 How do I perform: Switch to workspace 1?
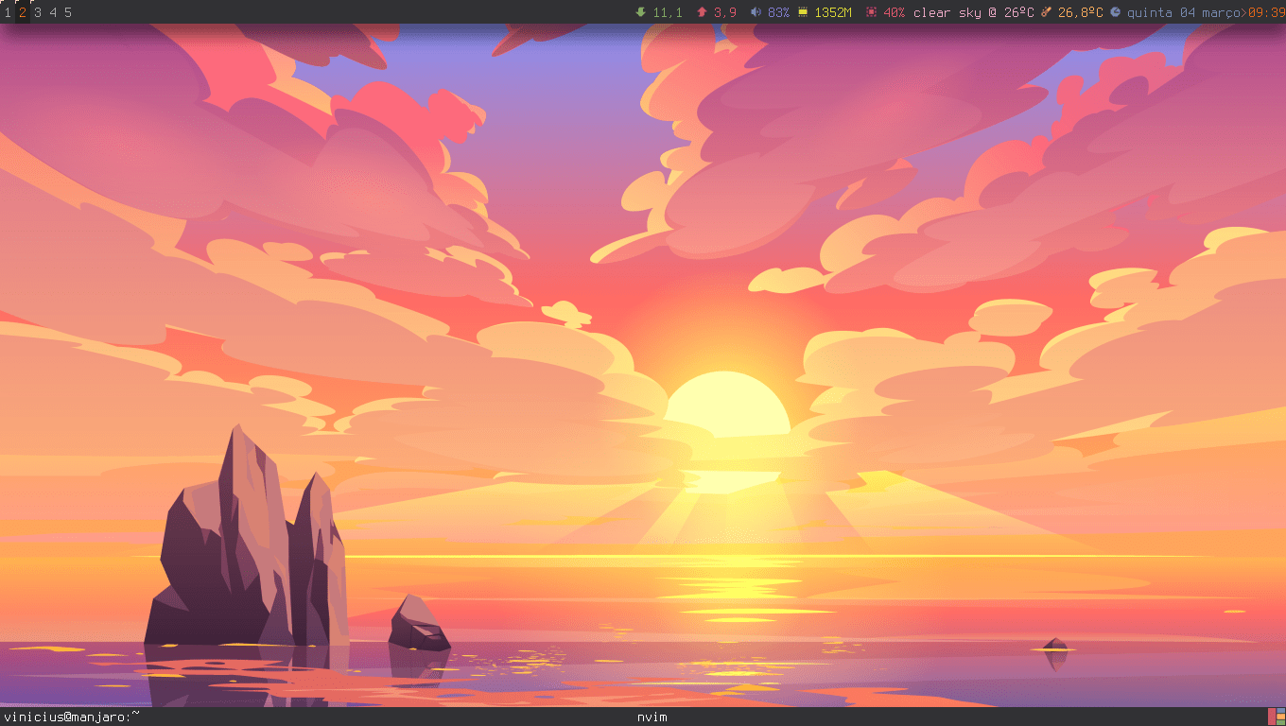8,12
